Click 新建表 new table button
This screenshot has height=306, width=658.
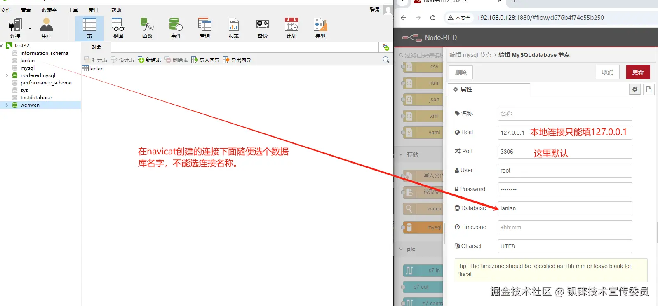tap(149, 60)
